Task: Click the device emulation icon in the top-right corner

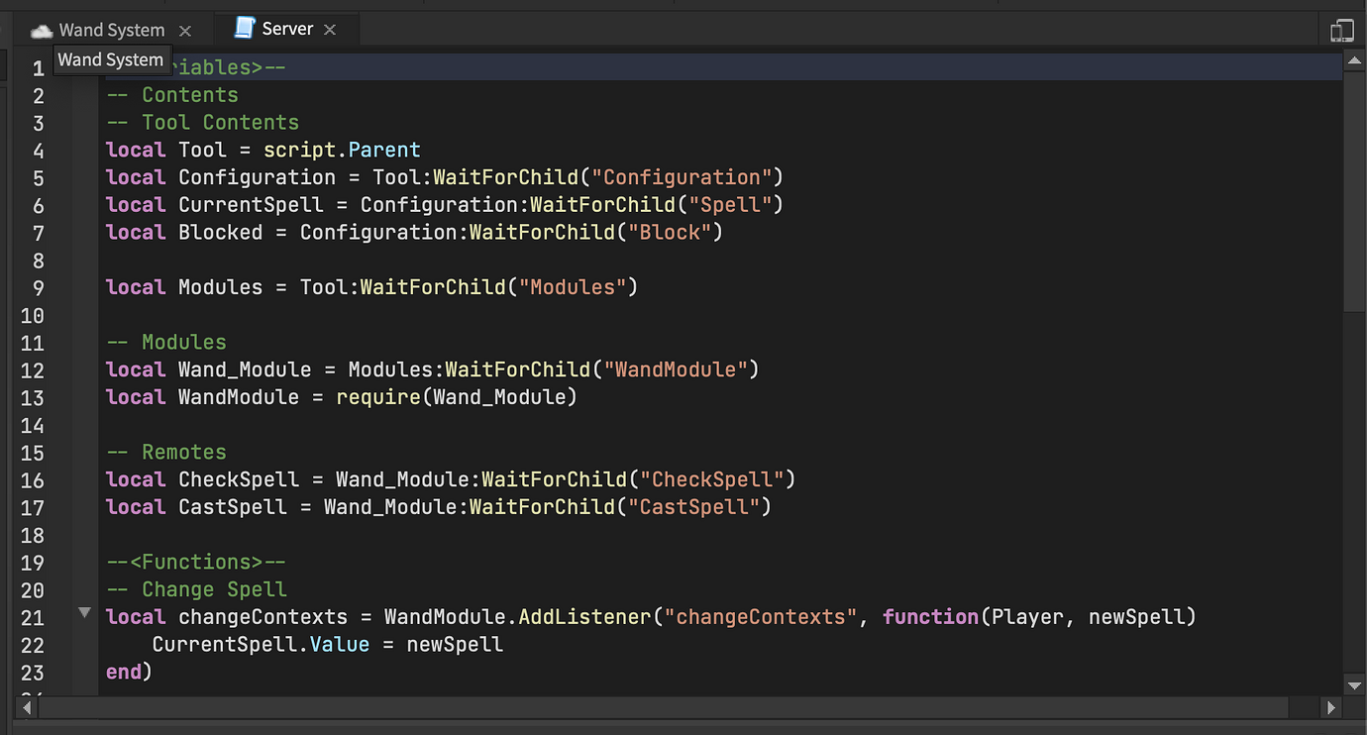Action: [x=1342, y=30]
